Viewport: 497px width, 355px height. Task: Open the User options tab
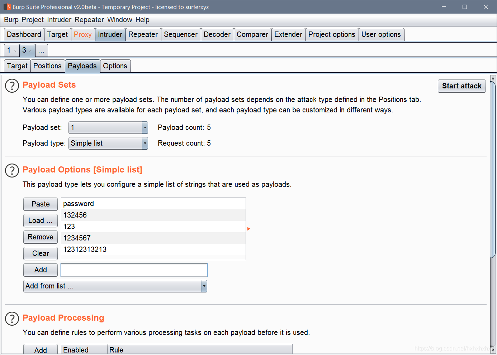pyautogui.click(x=381, y=34)
